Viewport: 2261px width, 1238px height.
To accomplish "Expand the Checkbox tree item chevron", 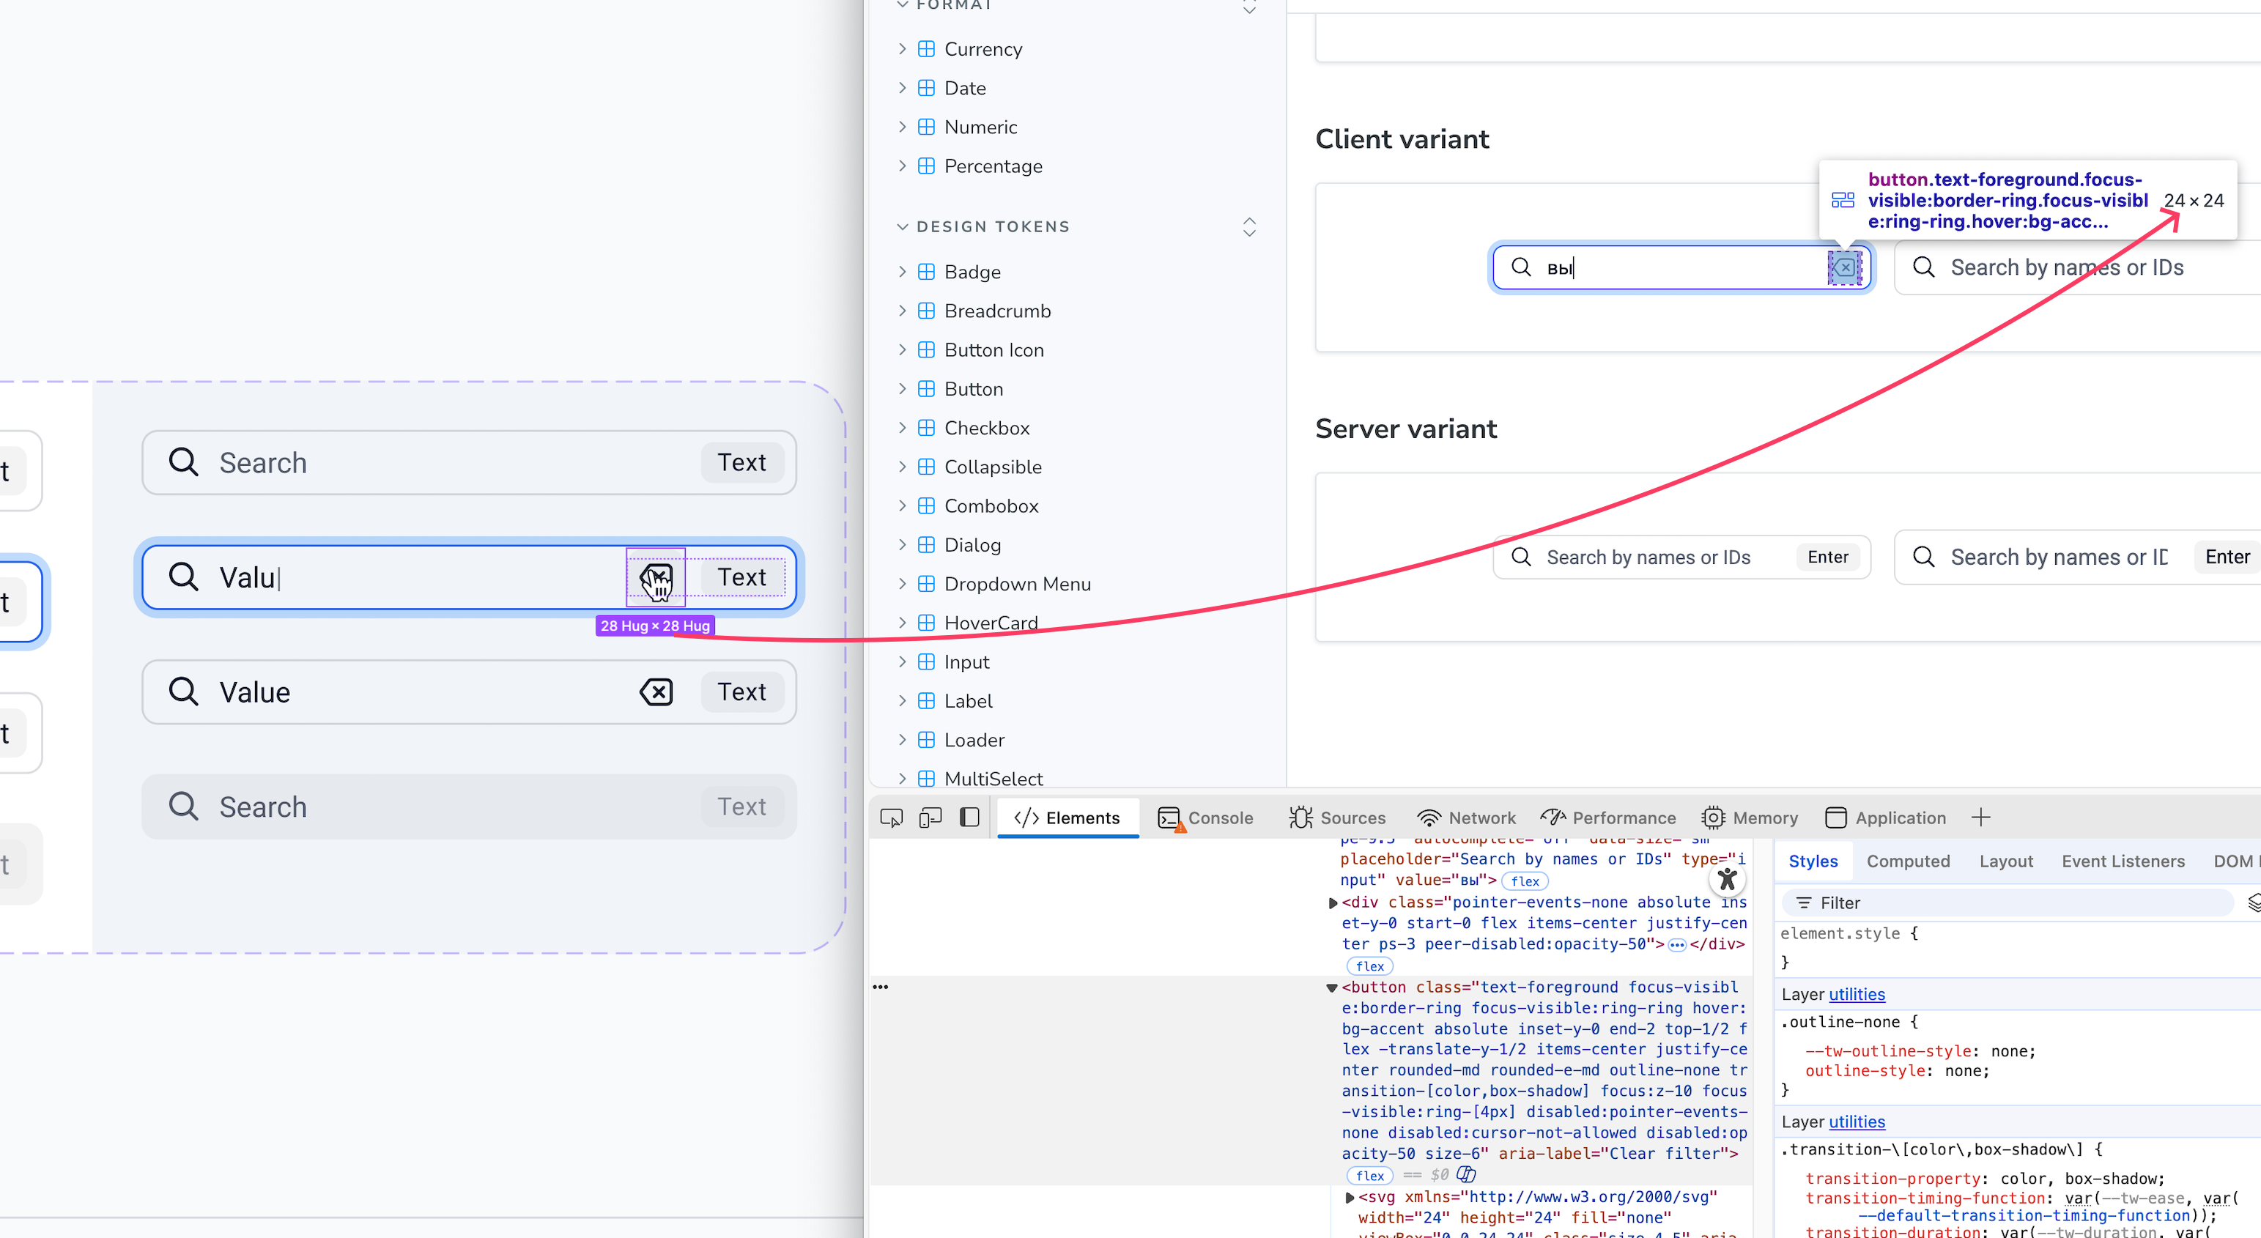I will tap(903, 427).
